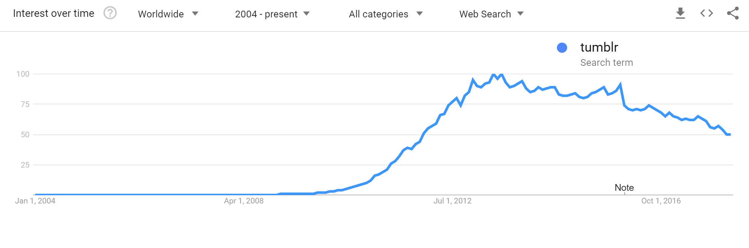Click the Web Search dropdown arrow
Image resolution: width=749 pixels, height=248 pixels.
[520, 14]
